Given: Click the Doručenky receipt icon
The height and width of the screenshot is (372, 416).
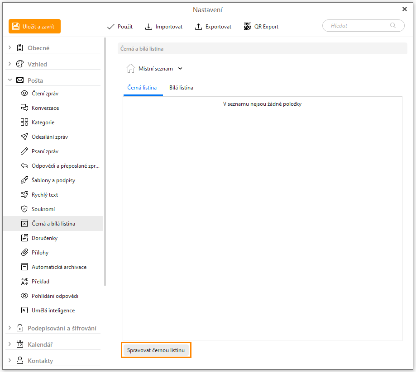Looking at the screenshot, I should point(24,238).
